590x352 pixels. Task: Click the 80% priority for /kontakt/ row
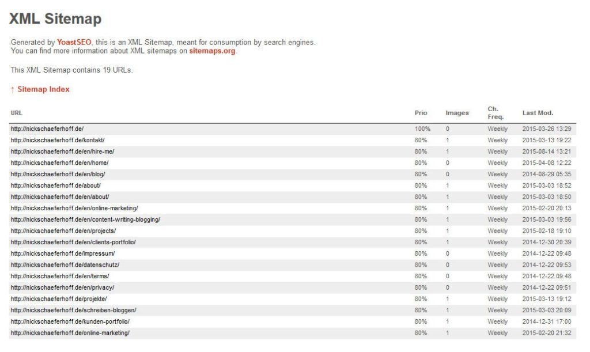pos(421,140)
